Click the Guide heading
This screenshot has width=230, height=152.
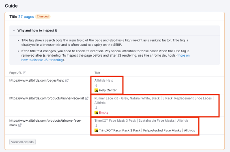(11, 6)
